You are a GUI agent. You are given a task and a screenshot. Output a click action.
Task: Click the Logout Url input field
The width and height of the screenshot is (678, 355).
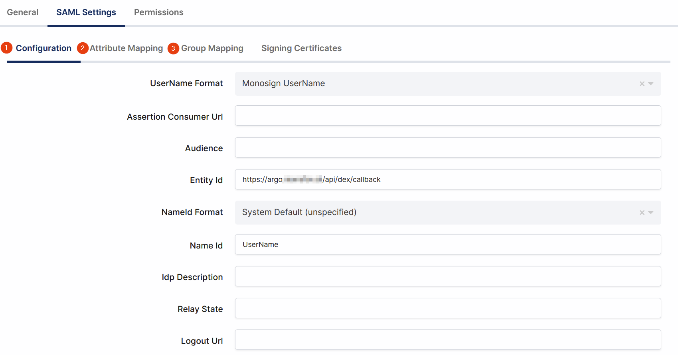coord(448,340)
